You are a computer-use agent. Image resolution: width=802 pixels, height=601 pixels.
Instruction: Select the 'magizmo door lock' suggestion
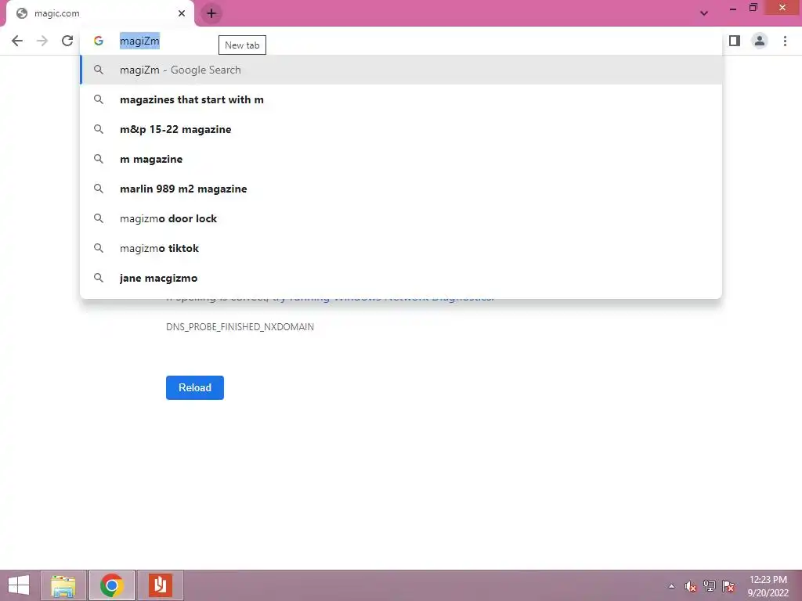(401, 218)
